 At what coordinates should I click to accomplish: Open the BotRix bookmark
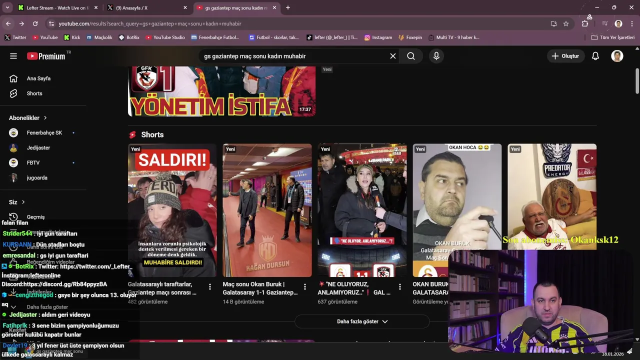pyautogui.click(x=129, y=37)
